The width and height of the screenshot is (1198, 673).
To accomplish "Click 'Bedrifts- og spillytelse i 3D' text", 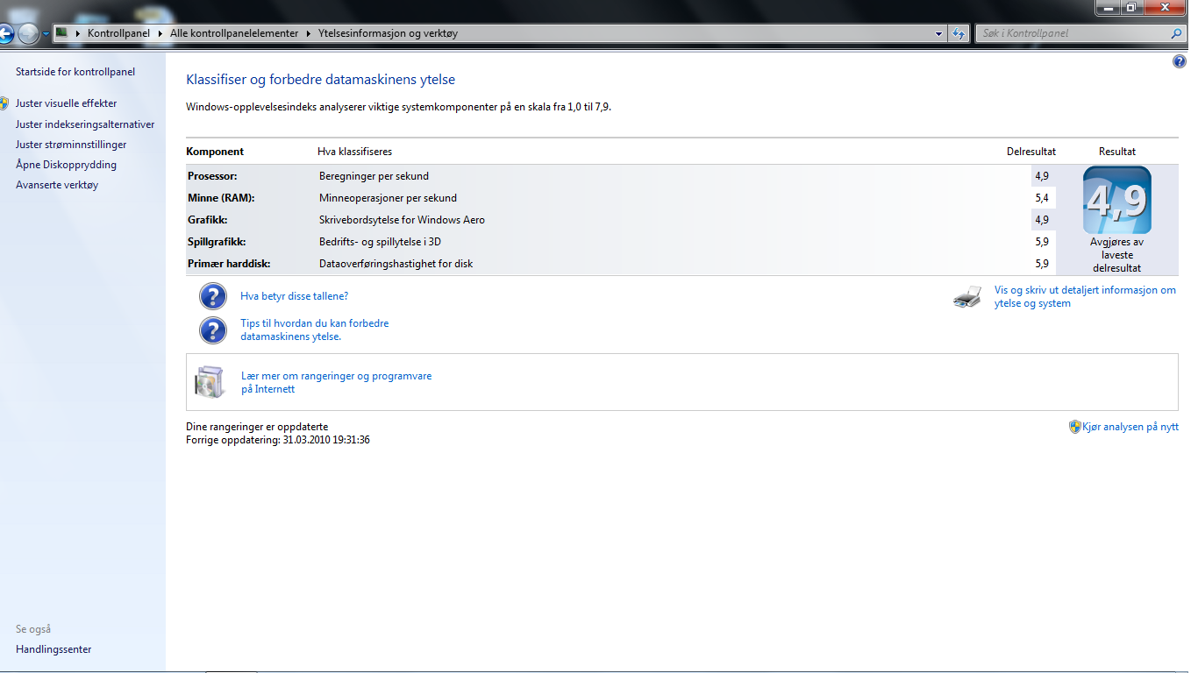I will (x=380, y=242).
